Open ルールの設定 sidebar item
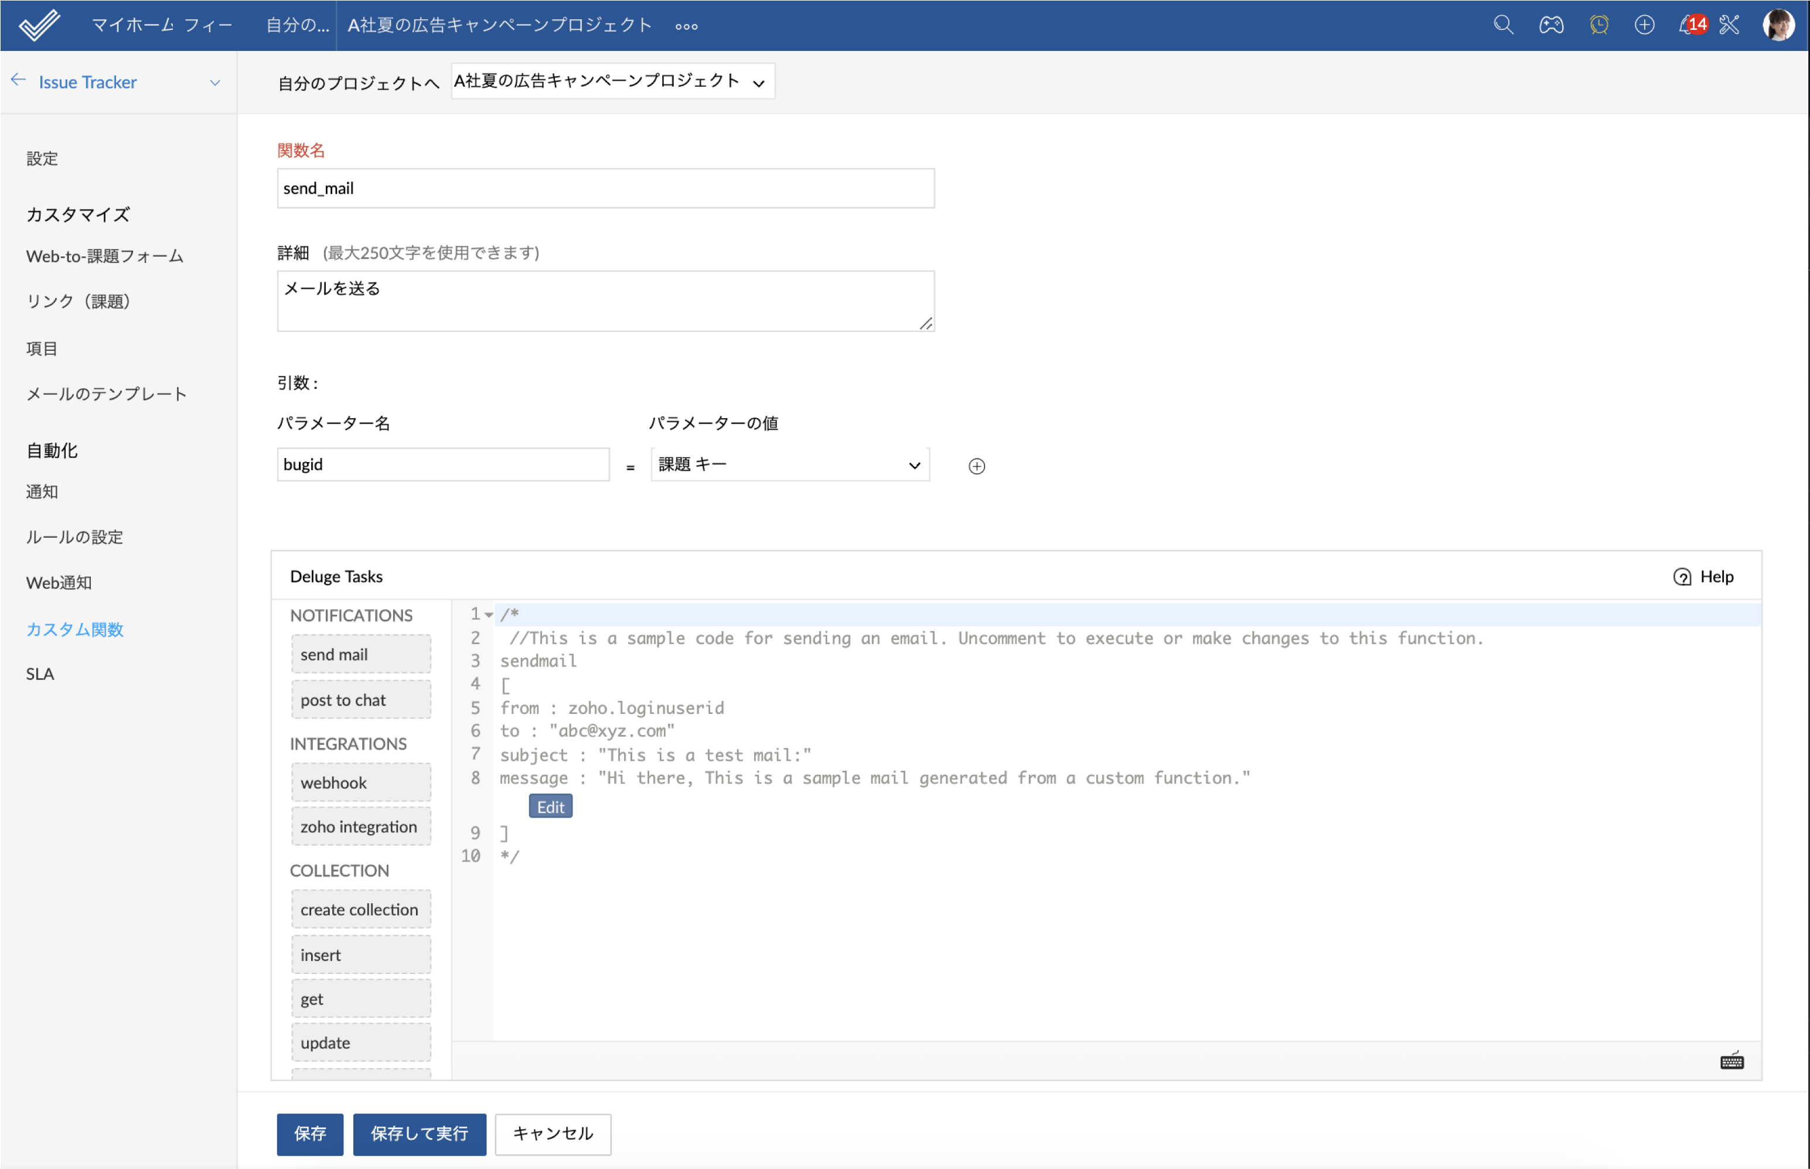 coord(74,536)
